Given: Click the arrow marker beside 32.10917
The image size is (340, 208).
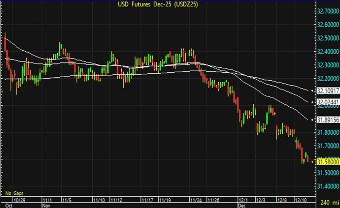Looking at the screenshot, I should tap(312, 91).
